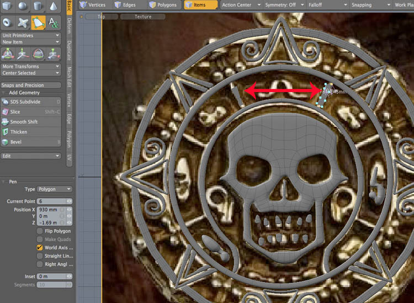Open the Action Center dropdown
Viewport: 414px width, 303px height.
point(241,5)
